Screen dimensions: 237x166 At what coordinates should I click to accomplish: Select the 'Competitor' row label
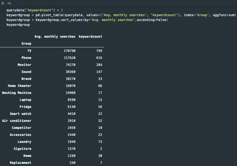coord(22,128)
